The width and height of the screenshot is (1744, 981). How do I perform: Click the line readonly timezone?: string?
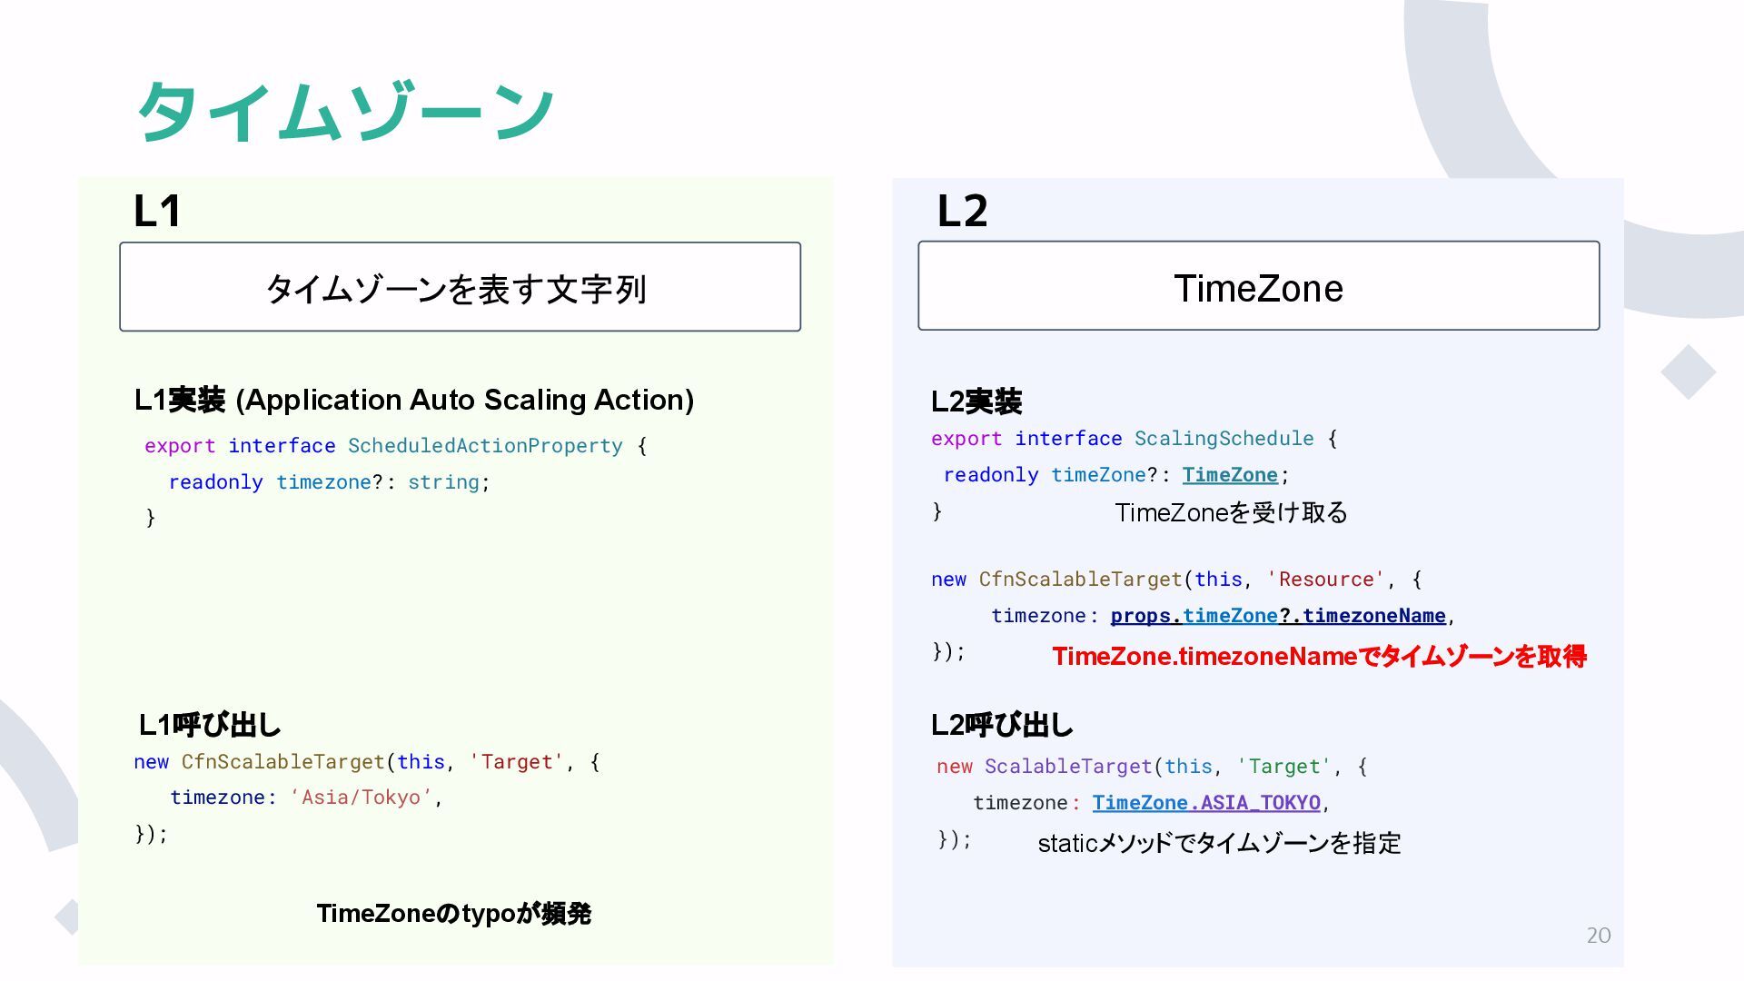[x=329, y=482]
